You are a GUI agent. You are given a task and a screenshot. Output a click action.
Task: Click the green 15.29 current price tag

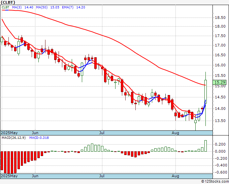pos(220,82)
